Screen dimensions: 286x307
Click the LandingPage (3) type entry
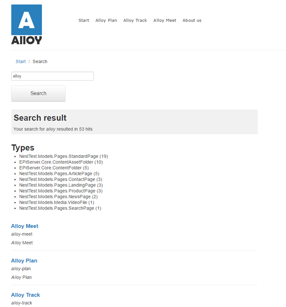pos(61,185)
